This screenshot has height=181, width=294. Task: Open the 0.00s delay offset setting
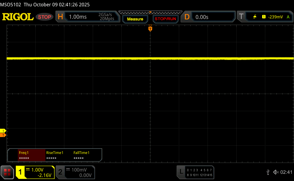pos(202,17)
